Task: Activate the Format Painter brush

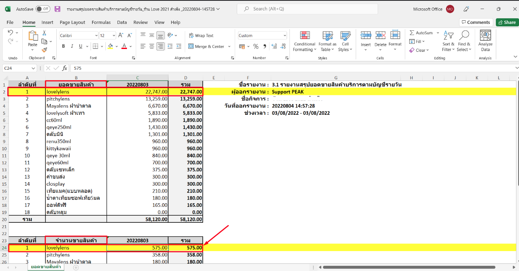Action: pos(44,50)
